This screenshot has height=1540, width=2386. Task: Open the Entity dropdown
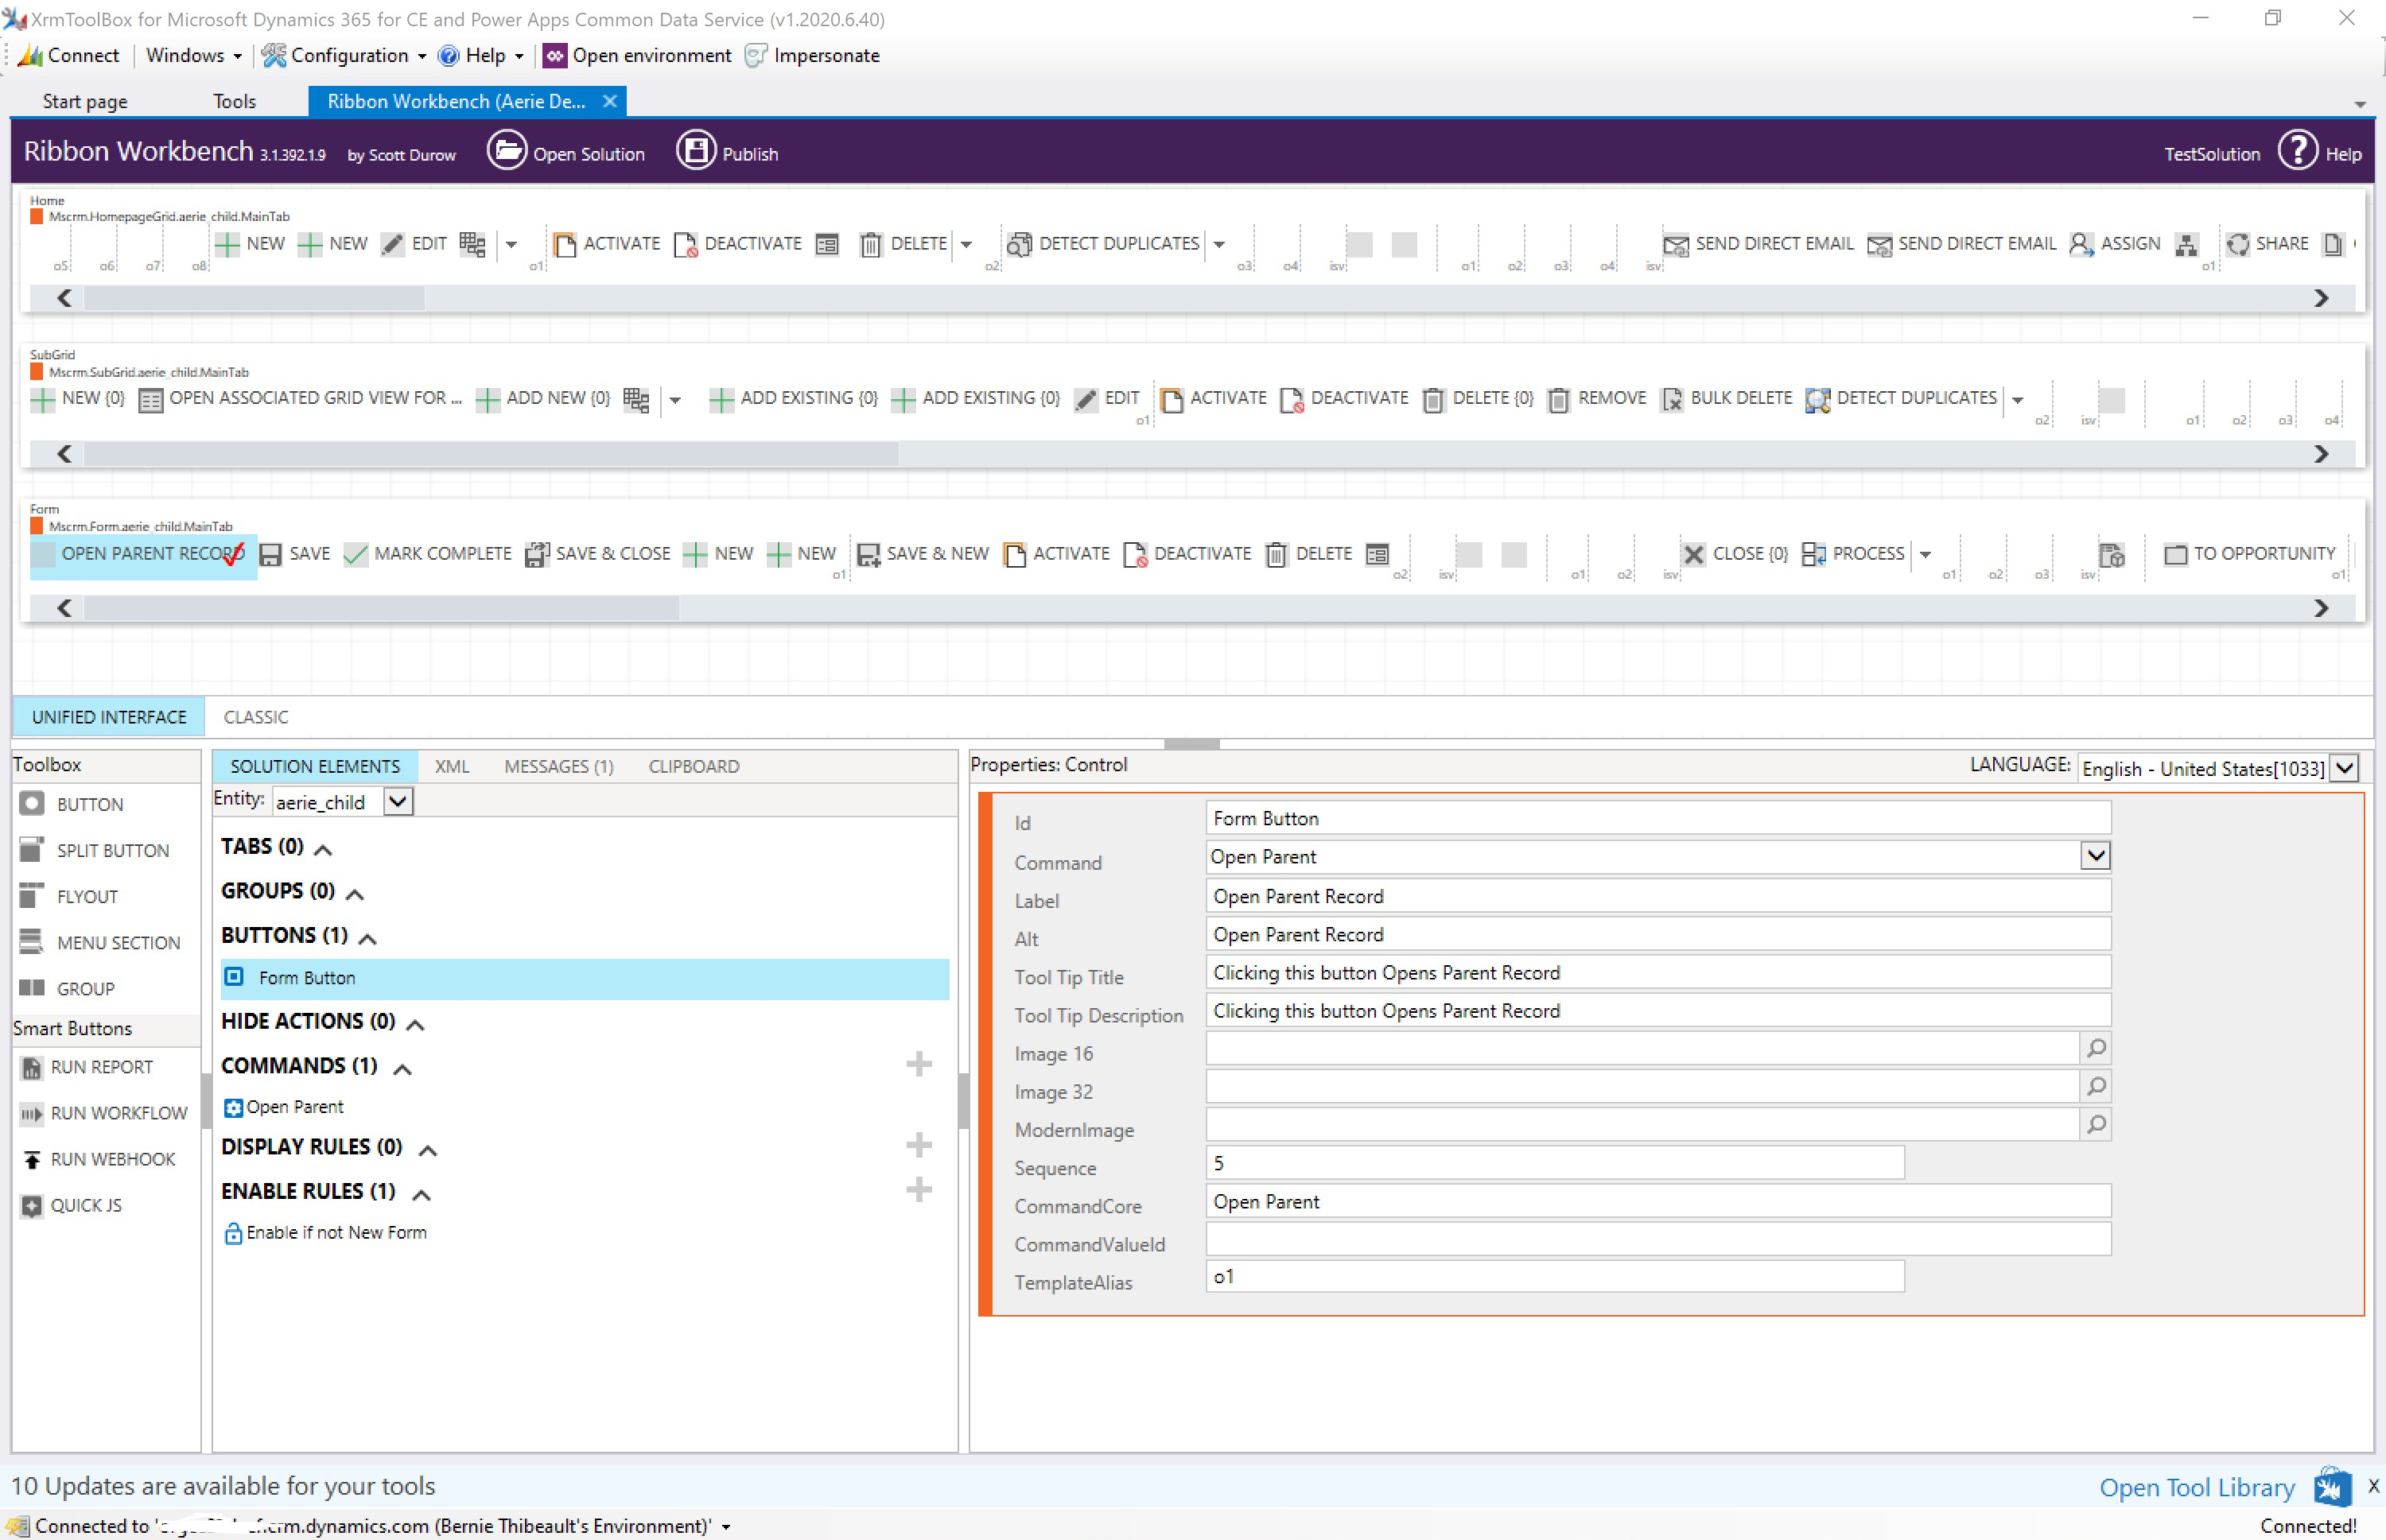[x=397, y=801]
